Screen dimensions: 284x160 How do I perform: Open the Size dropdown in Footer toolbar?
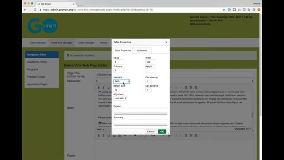click(158, 136)
